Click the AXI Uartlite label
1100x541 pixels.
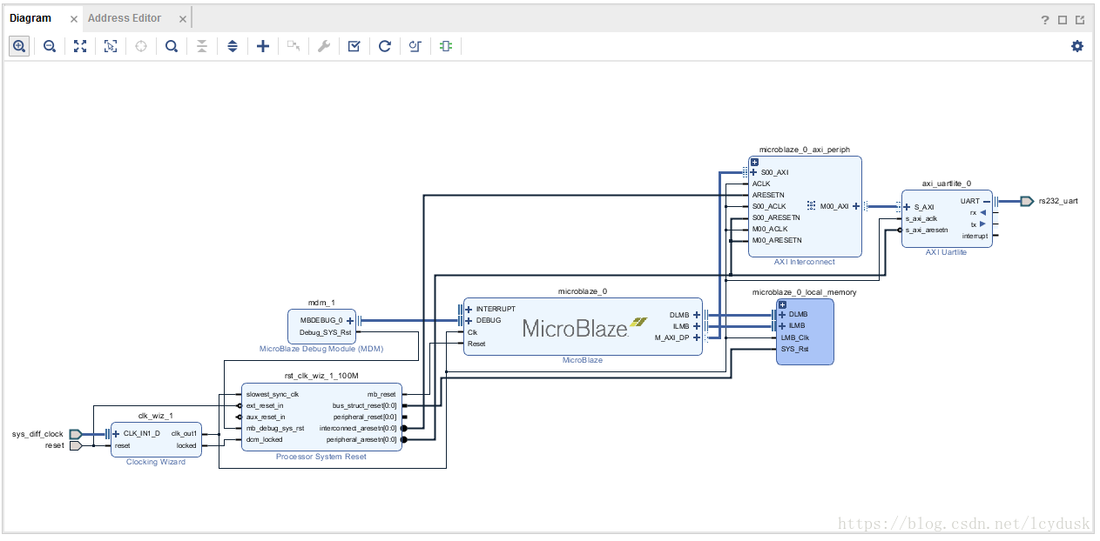click(946, 252)
